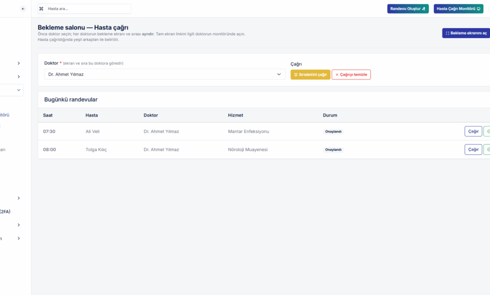Expand the sidebar chevron just below (2FA)
Viewport: 490px width, 295px height.
18,225
